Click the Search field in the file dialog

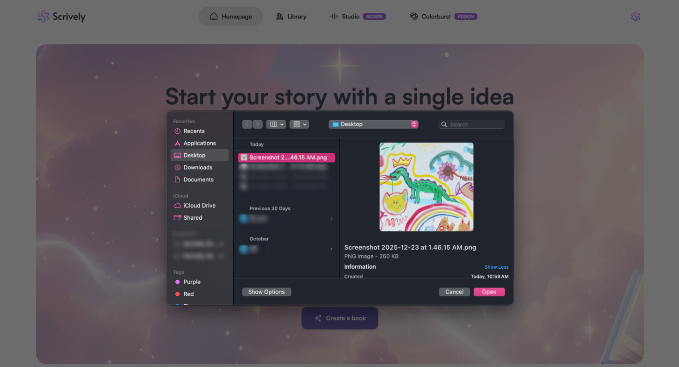pos(471,124)
